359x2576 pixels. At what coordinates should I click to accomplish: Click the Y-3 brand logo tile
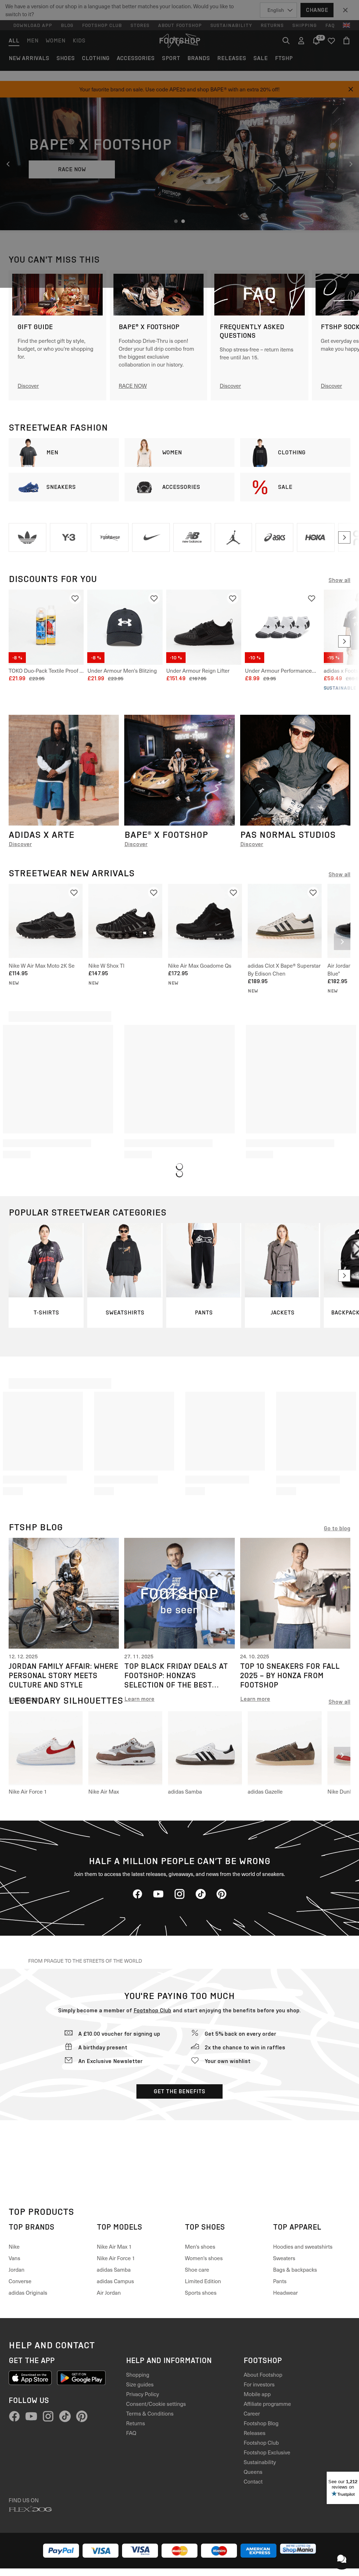coord(69,537)
